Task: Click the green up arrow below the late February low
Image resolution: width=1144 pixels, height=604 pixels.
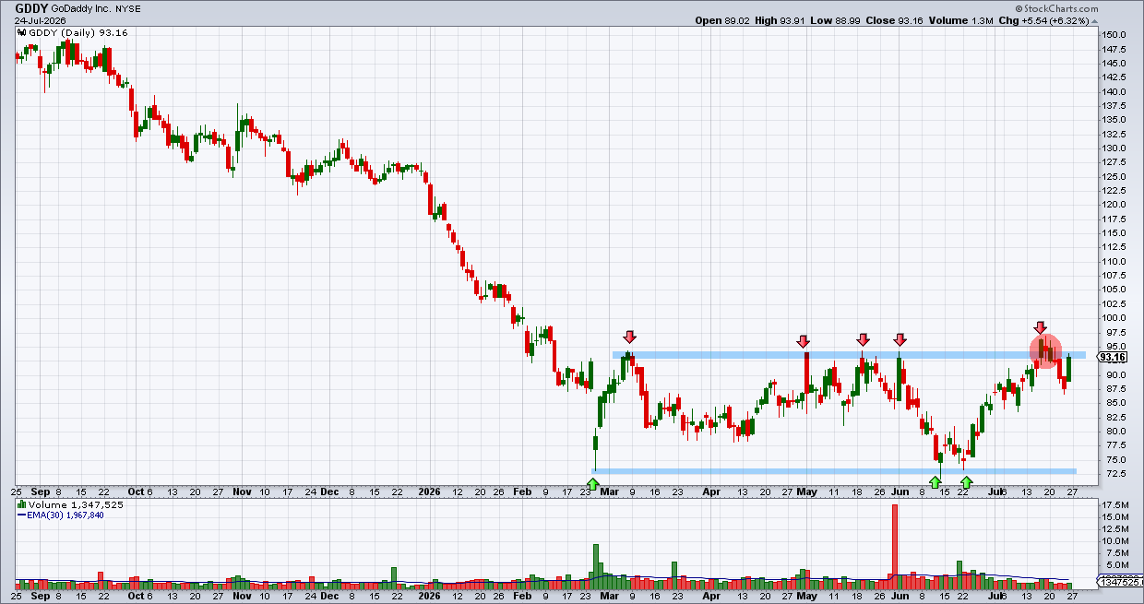Action: click(593, 482)
